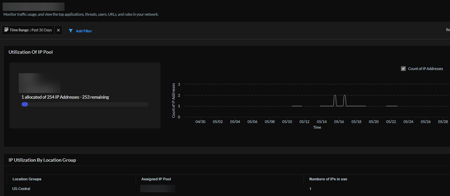Click the IP Utilization By Location Group heading
This screenshot has width=450, height=196.
tap(42, 160)
